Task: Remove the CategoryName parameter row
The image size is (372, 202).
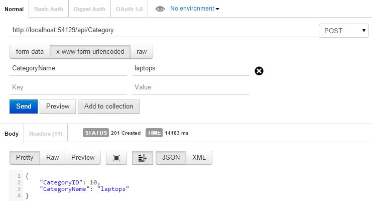Action: [259, 71]
